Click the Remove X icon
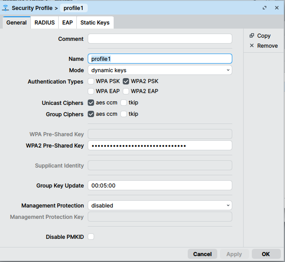Viewport: 285px width, 262px height. click(x=252, y=46)
